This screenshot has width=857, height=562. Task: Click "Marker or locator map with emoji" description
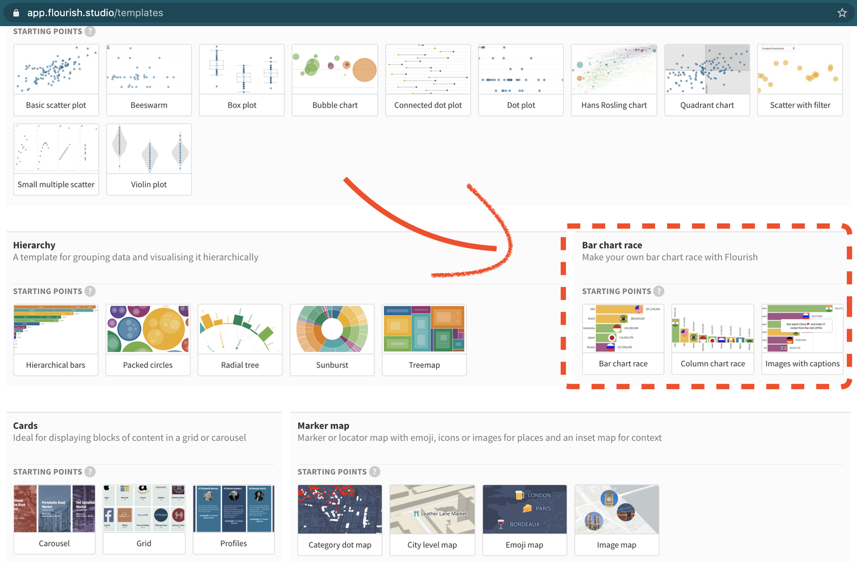point(480,438)
